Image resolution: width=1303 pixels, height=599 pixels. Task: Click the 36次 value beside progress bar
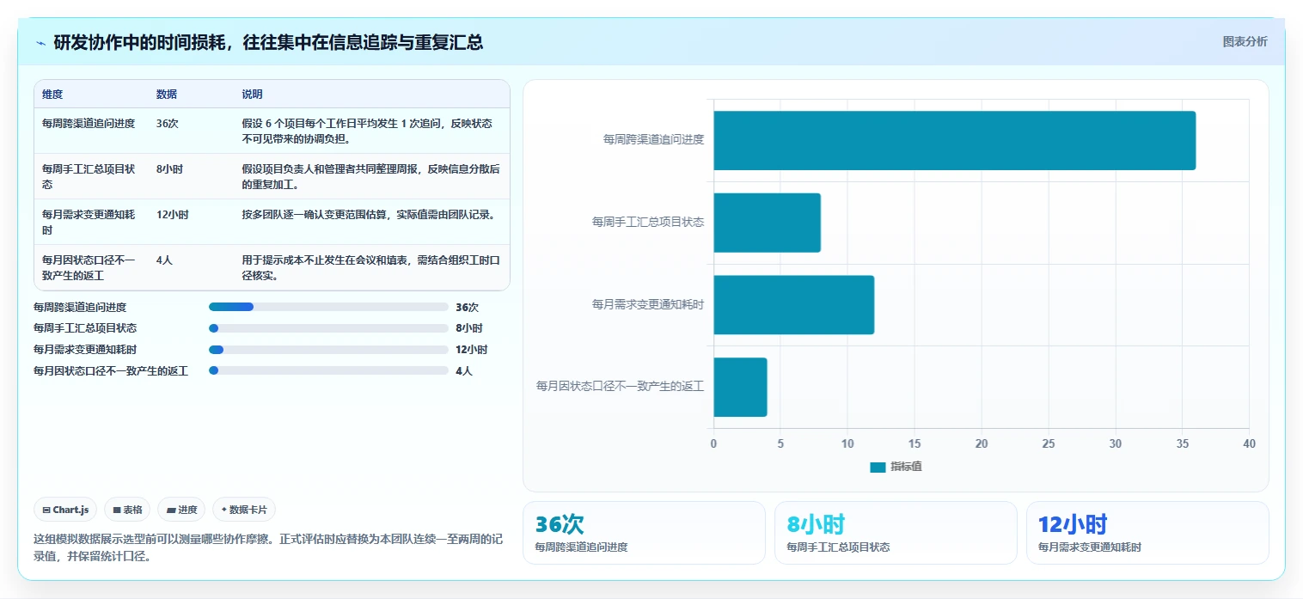pyautogui.click(x=467, y=308)
